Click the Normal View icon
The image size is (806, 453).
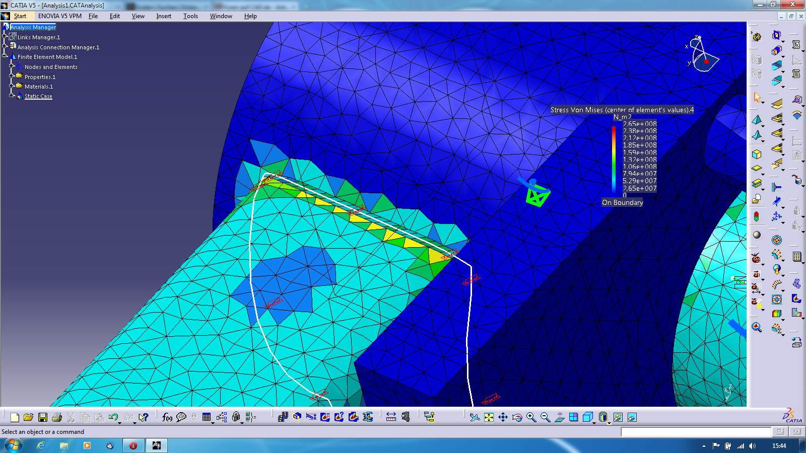point(560,417)
